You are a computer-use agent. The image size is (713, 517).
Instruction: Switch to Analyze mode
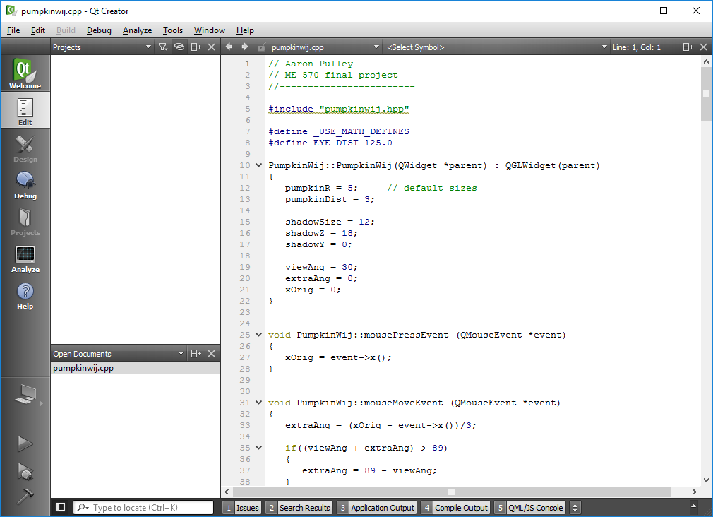25,258
